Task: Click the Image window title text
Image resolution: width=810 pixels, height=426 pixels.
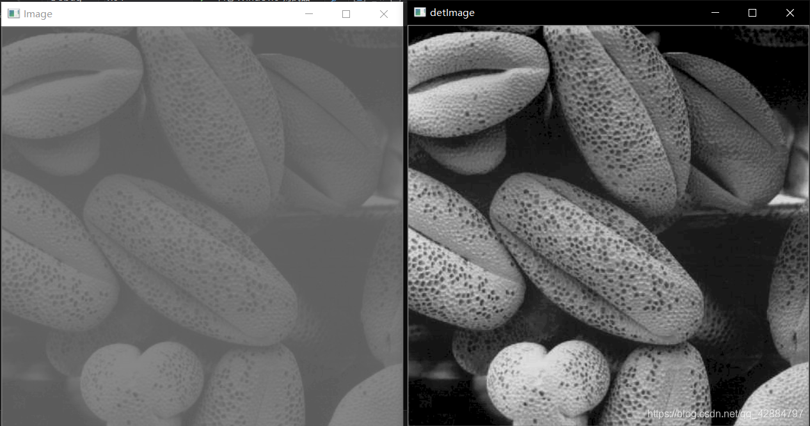Action: (38, 14)
